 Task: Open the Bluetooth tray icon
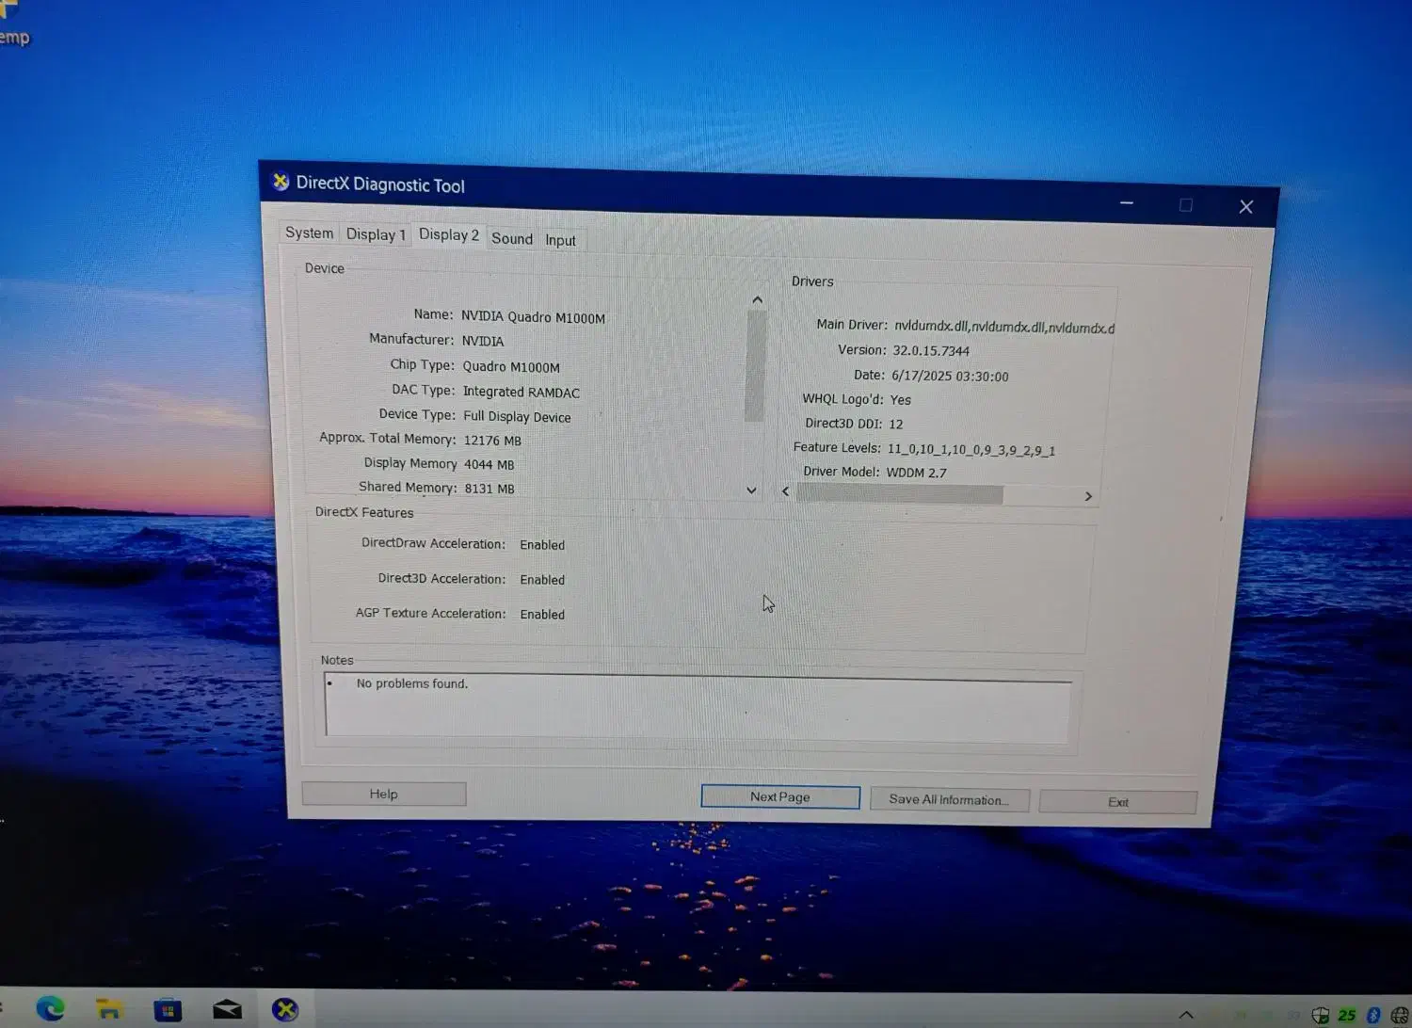click(1373, 1015)
